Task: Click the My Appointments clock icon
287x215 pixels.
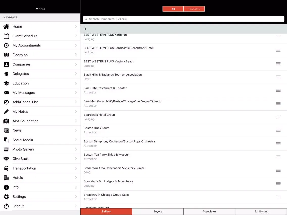Action: (6, 45)
